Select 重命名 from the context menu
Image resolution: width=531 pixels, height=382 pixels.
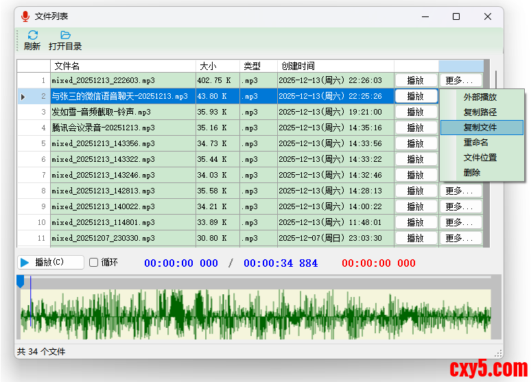click(x=475, y=143)
